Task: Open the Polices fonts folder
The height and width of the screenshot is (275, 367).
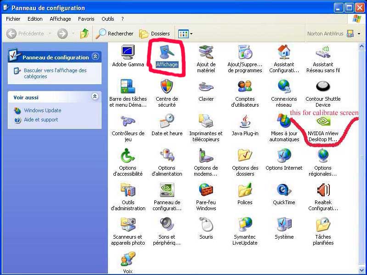Action: coord(245,194)
